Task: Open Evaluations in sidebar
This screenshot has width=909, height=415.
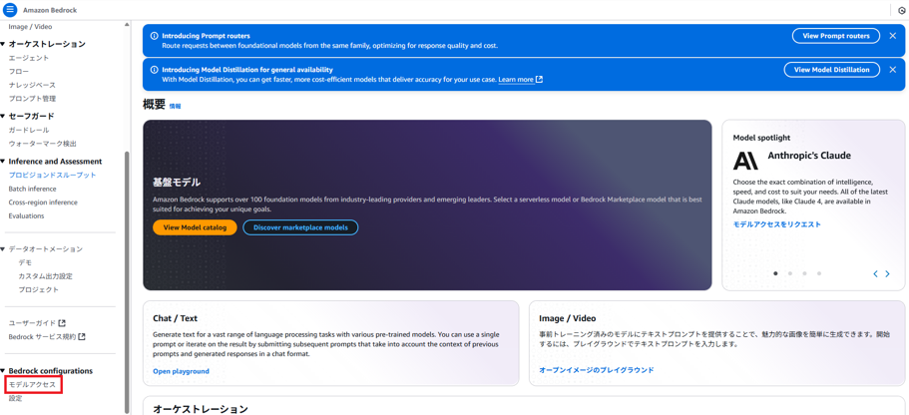Action: 26,215
